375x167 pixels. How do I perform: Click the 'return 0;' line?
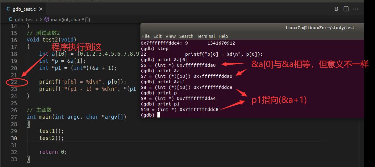click(x=53, y=152)
